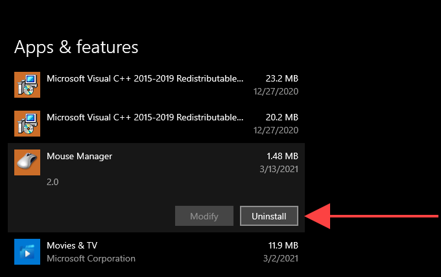Click the installer icon beside the 23.2 MB entry
Viewport: 441px width, 277px height.
tap(27, 85)
